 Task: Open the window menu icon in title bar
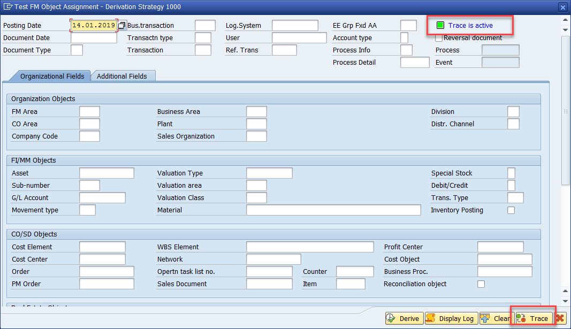click(7, 7)
